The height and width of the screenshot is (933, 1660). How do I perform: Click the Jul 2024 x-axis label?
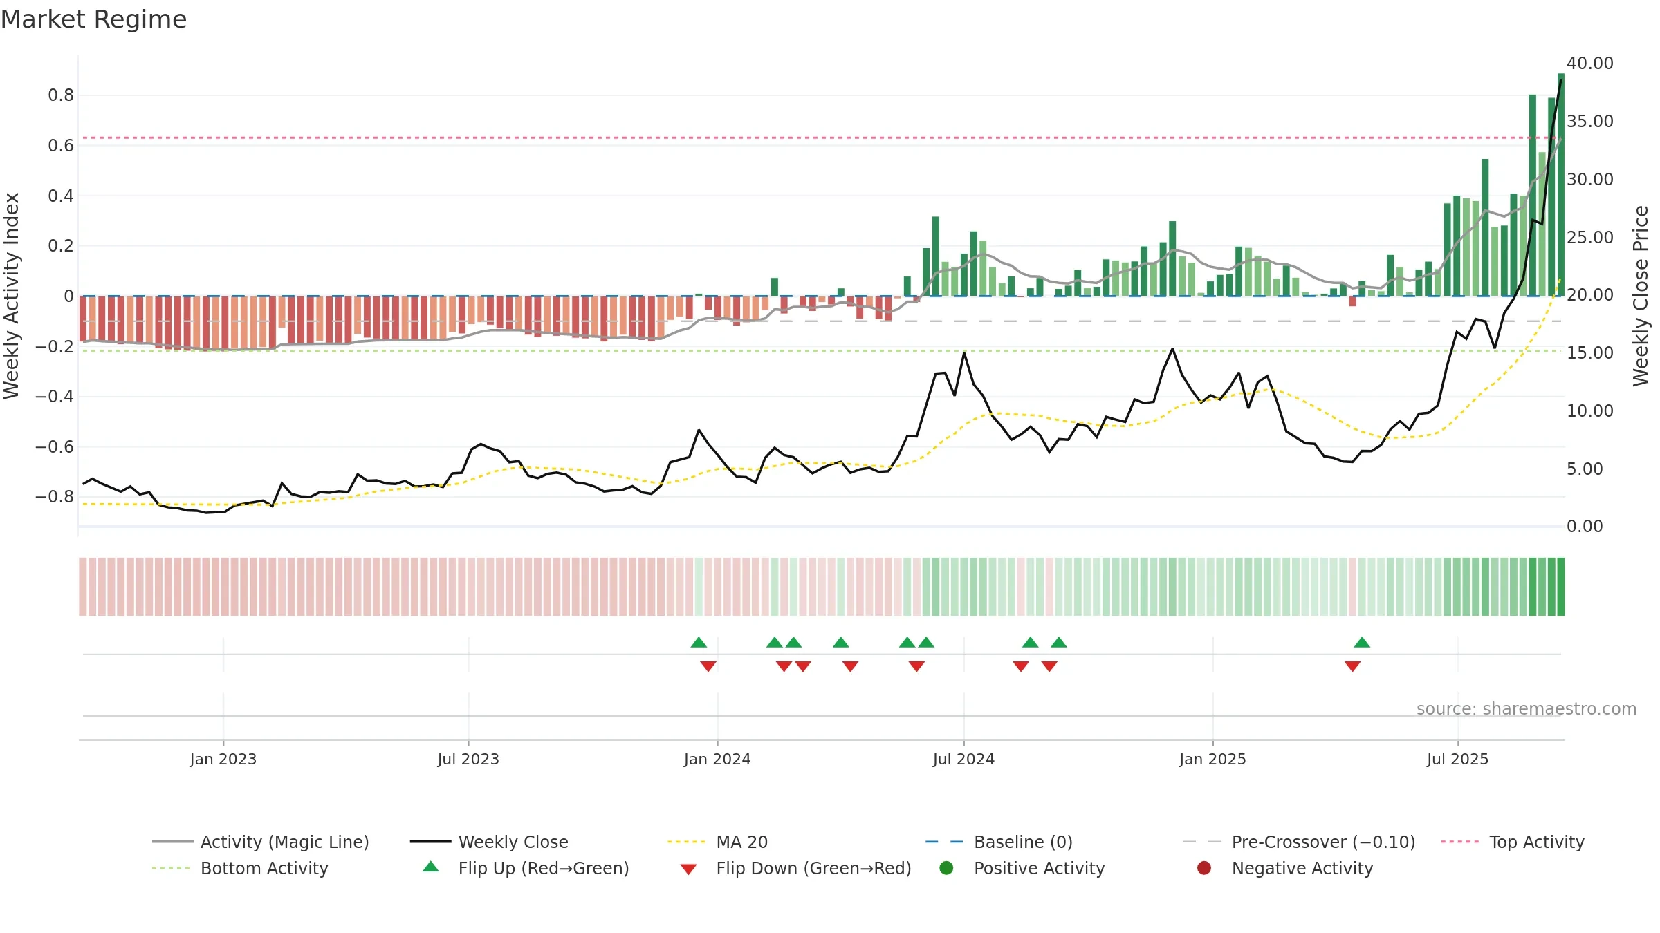point(963,760)
